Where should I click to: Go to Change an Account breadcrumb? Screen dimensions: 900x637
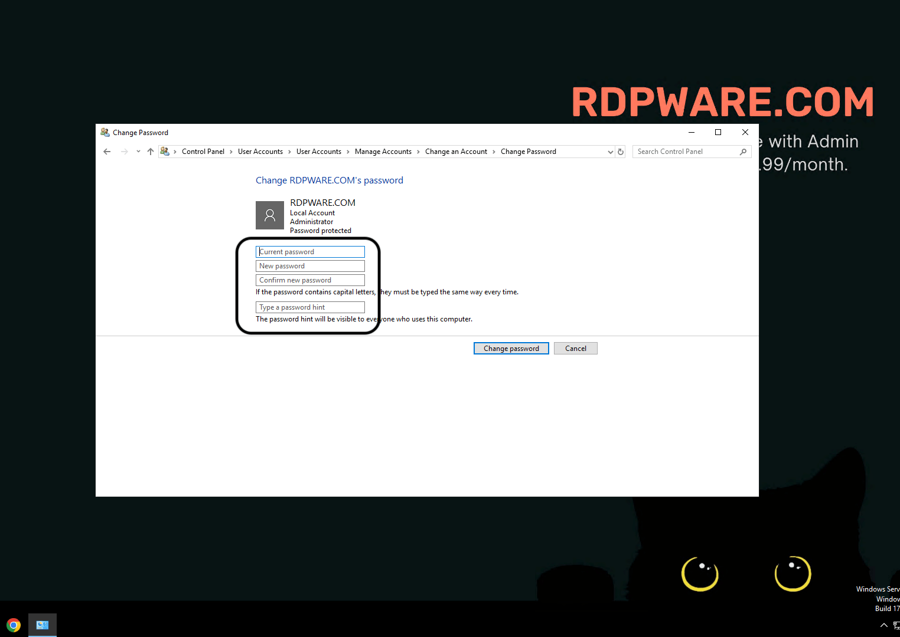click(x=456, y=152)
